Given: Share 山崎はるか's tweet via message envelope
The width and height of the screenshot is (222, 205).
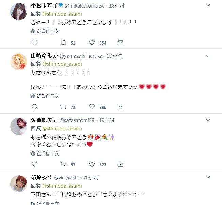Looking at the screenshot, I should point(120,107).
